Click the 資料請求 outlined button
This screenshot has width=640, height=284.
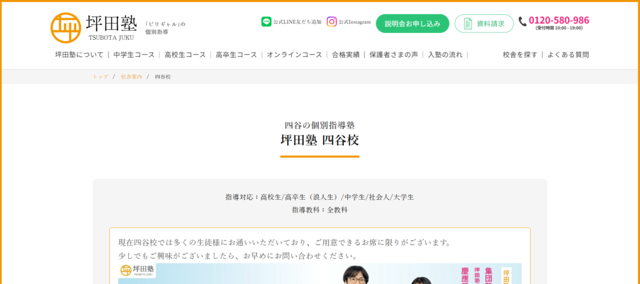[484, 24]
